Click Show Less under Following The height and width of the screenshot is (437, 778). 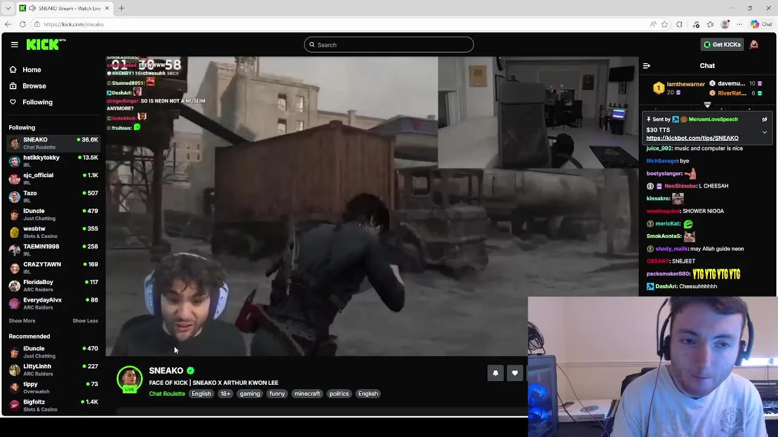point(85,321)
